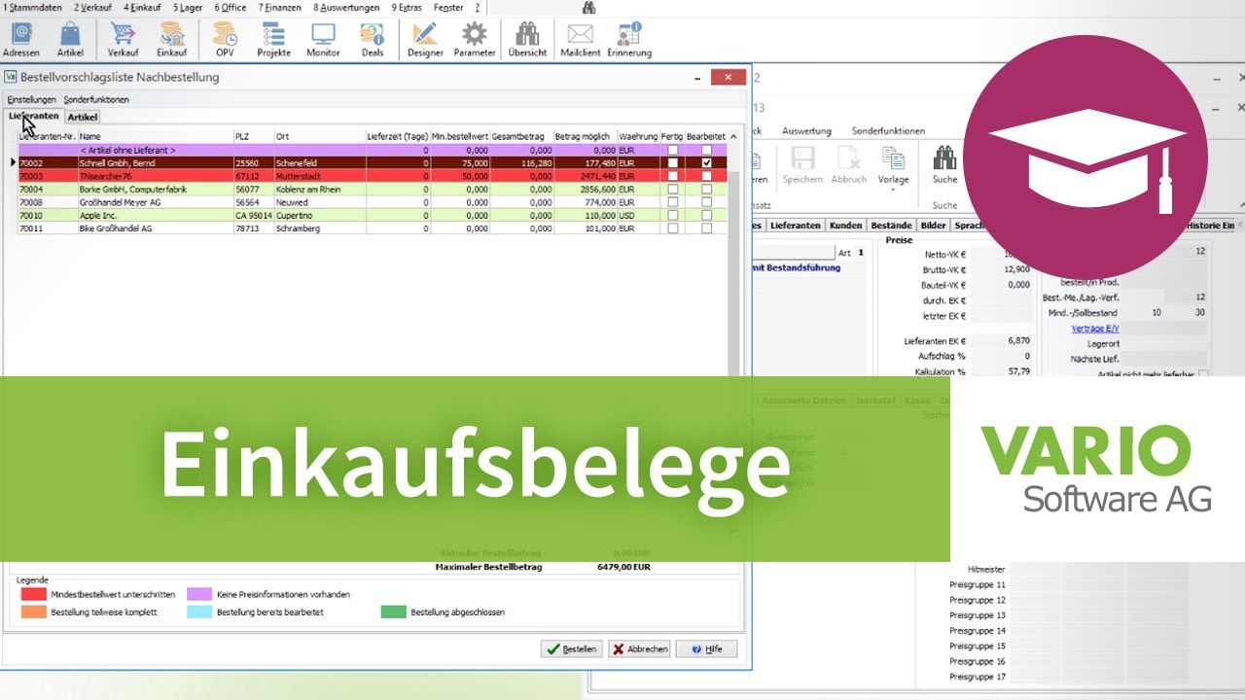Tick the Fertig checkbox for Schnell GmbH, Bernd
1245x700 pixels.
coord(672,163)
